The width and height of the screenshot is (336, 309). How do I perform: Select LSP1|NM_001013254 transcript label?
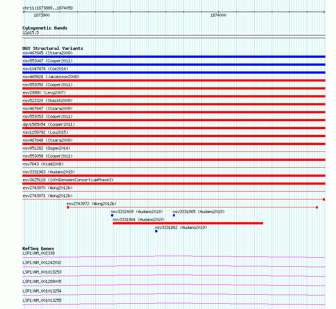click(42, 291)
